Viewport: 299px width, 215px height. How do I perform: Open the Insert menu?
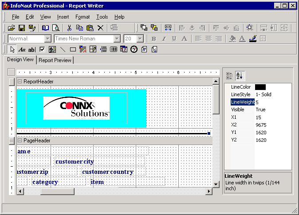click(63, 17)
